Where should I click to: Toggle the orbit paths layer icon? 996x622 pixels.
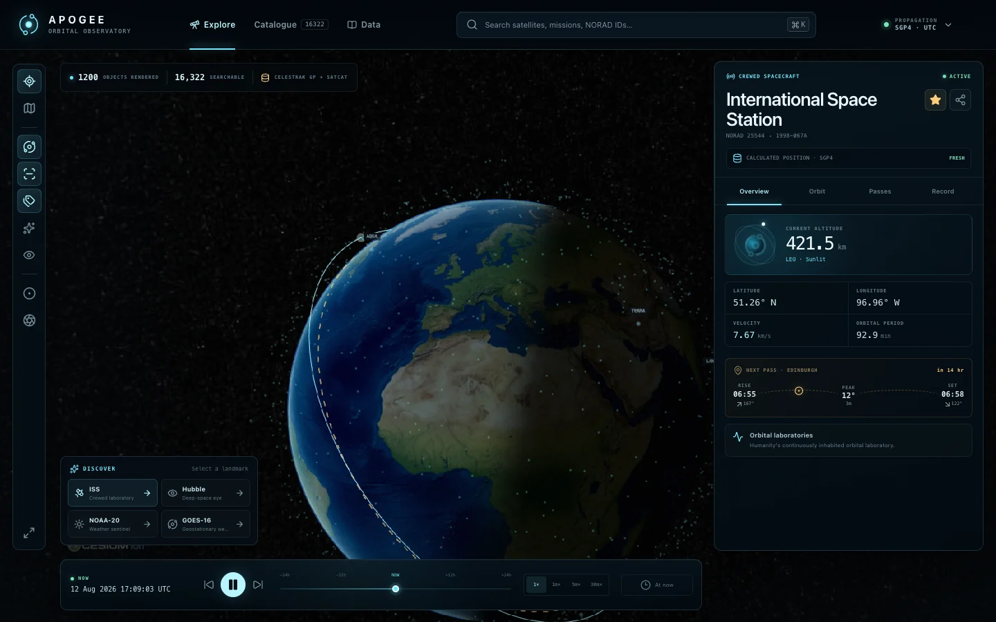click(29, 147)
